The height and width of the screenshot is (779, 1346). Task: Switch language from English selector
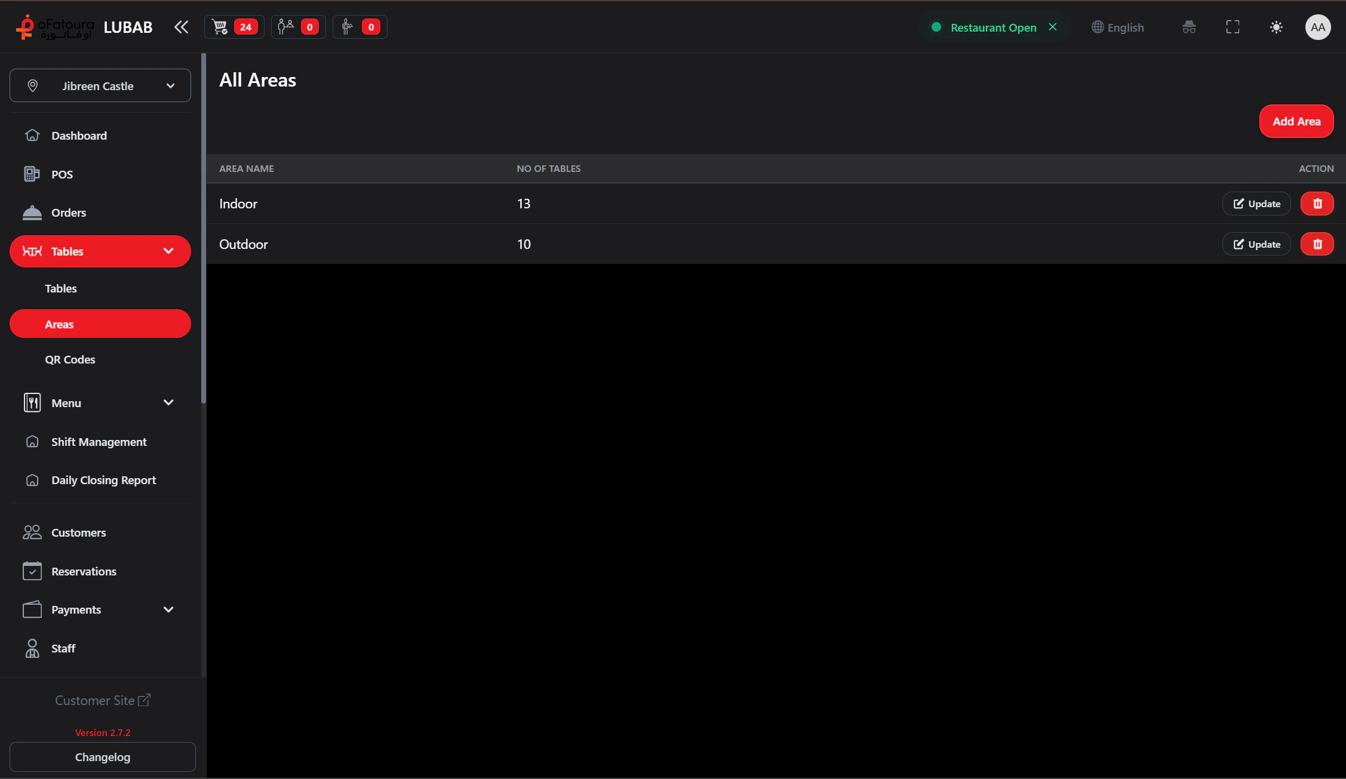pos(1117,27)
